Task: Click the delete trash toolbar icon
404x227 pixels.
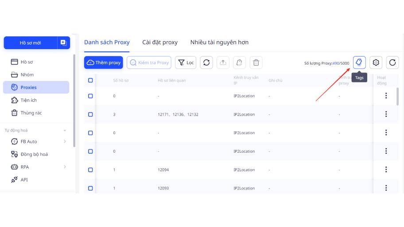Action: tap(256, 62)
